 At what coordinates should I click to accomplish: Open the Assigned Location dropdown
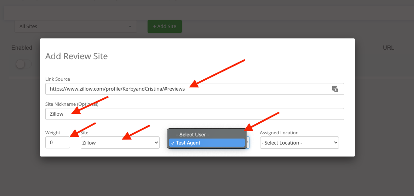click(x=299, y=142)
